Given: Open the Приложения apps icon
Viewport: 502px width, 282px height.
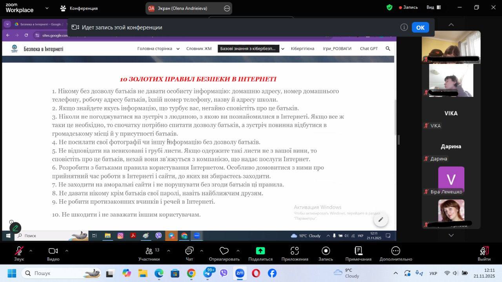Looking at the screenshot, I should click(295, 251).
